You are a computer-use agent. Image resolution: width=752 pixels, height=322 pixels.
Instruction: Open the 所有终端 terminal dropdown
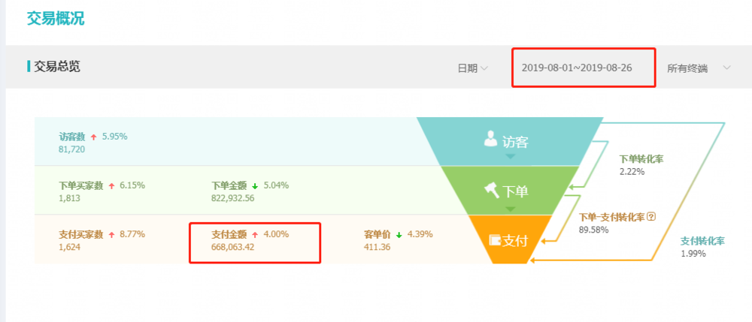(x=699, y=68)
